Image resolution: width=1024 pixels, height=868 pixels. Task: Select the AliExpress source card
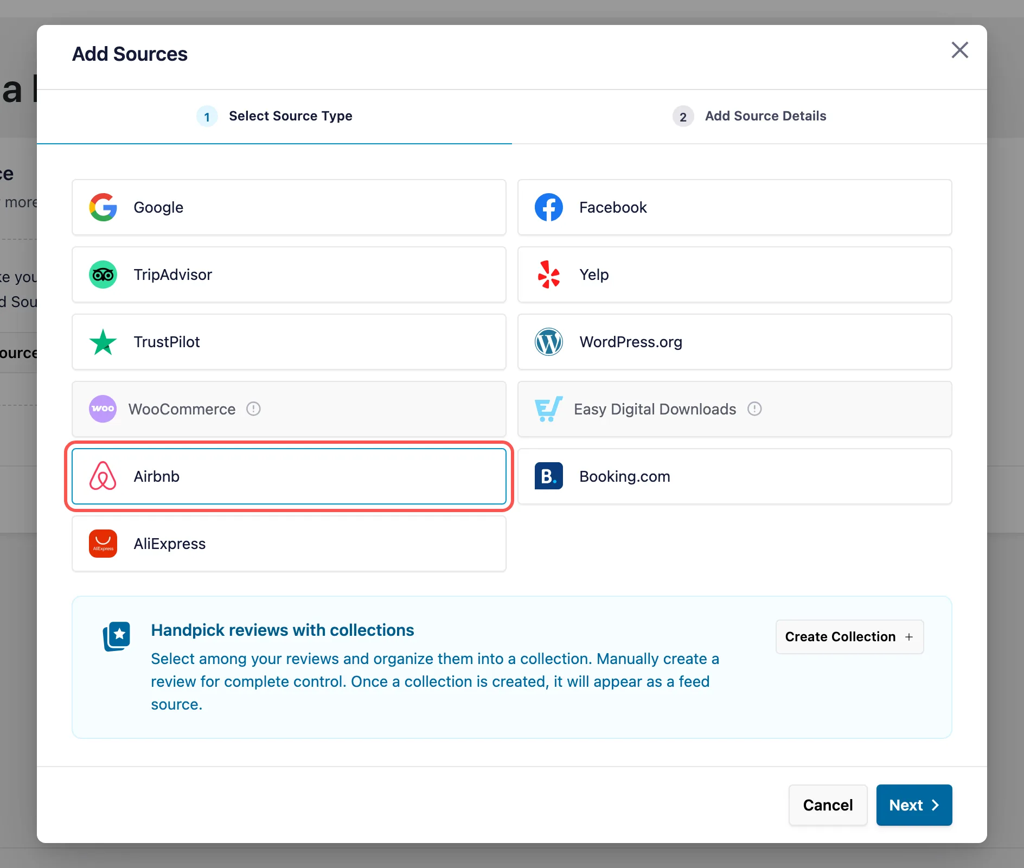289,544
